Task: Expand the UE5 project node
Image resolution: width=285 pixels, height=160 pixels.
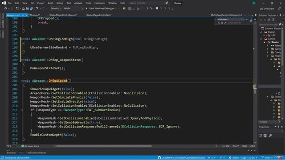Action: pos(265,36)
